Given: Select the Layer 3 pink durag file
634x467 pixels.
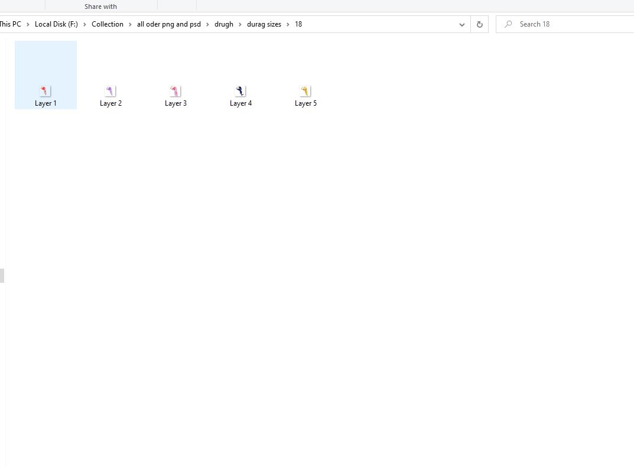Looking at the screenshot, I should coord(175,91).
